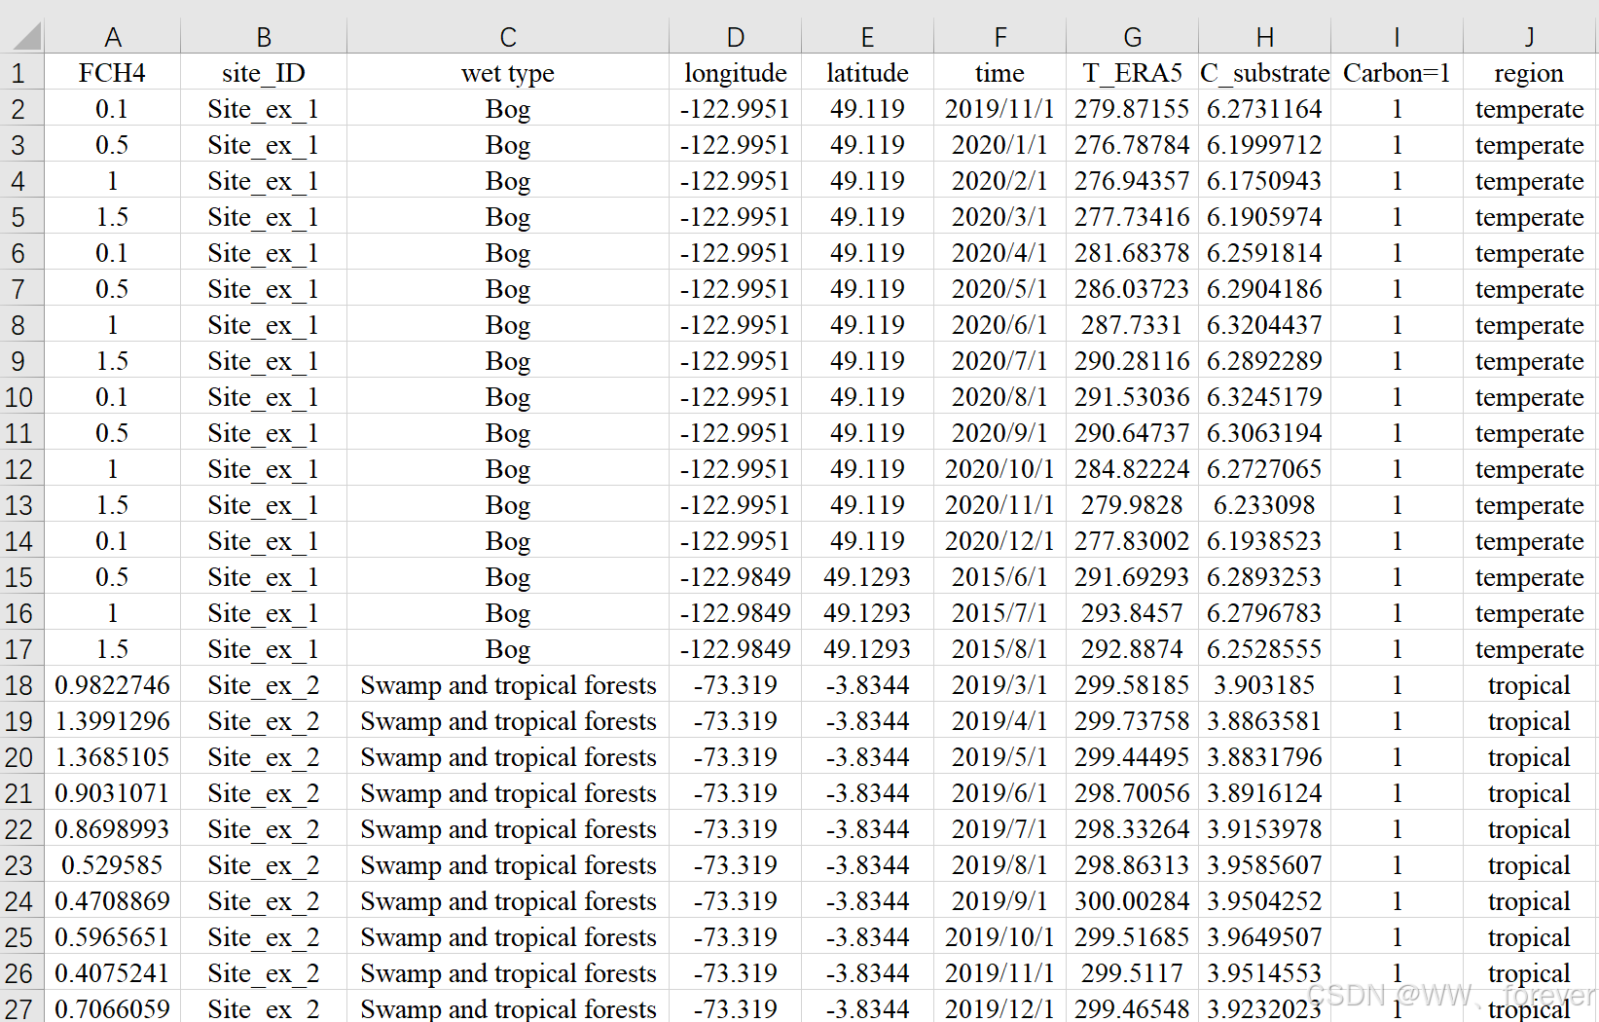Click C_substrate value 3.9649507

point(1264,936)
